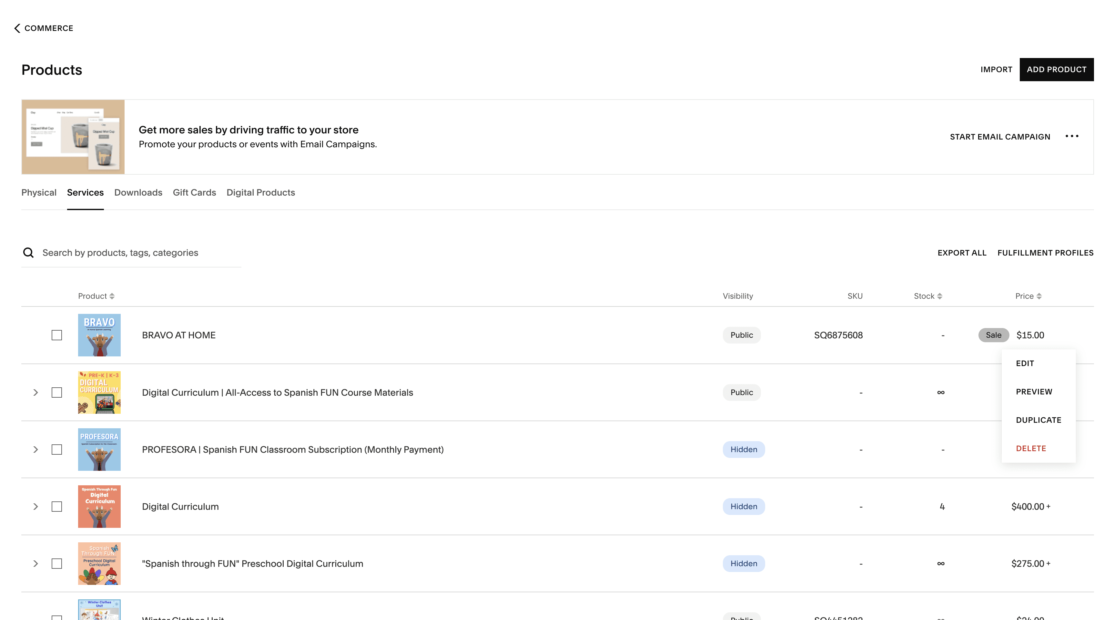Image resolution: width=1114 pixels, height=620 pixels.
Task: Click the ADD PRODUCT button
Action: (x=1056, y=70)
